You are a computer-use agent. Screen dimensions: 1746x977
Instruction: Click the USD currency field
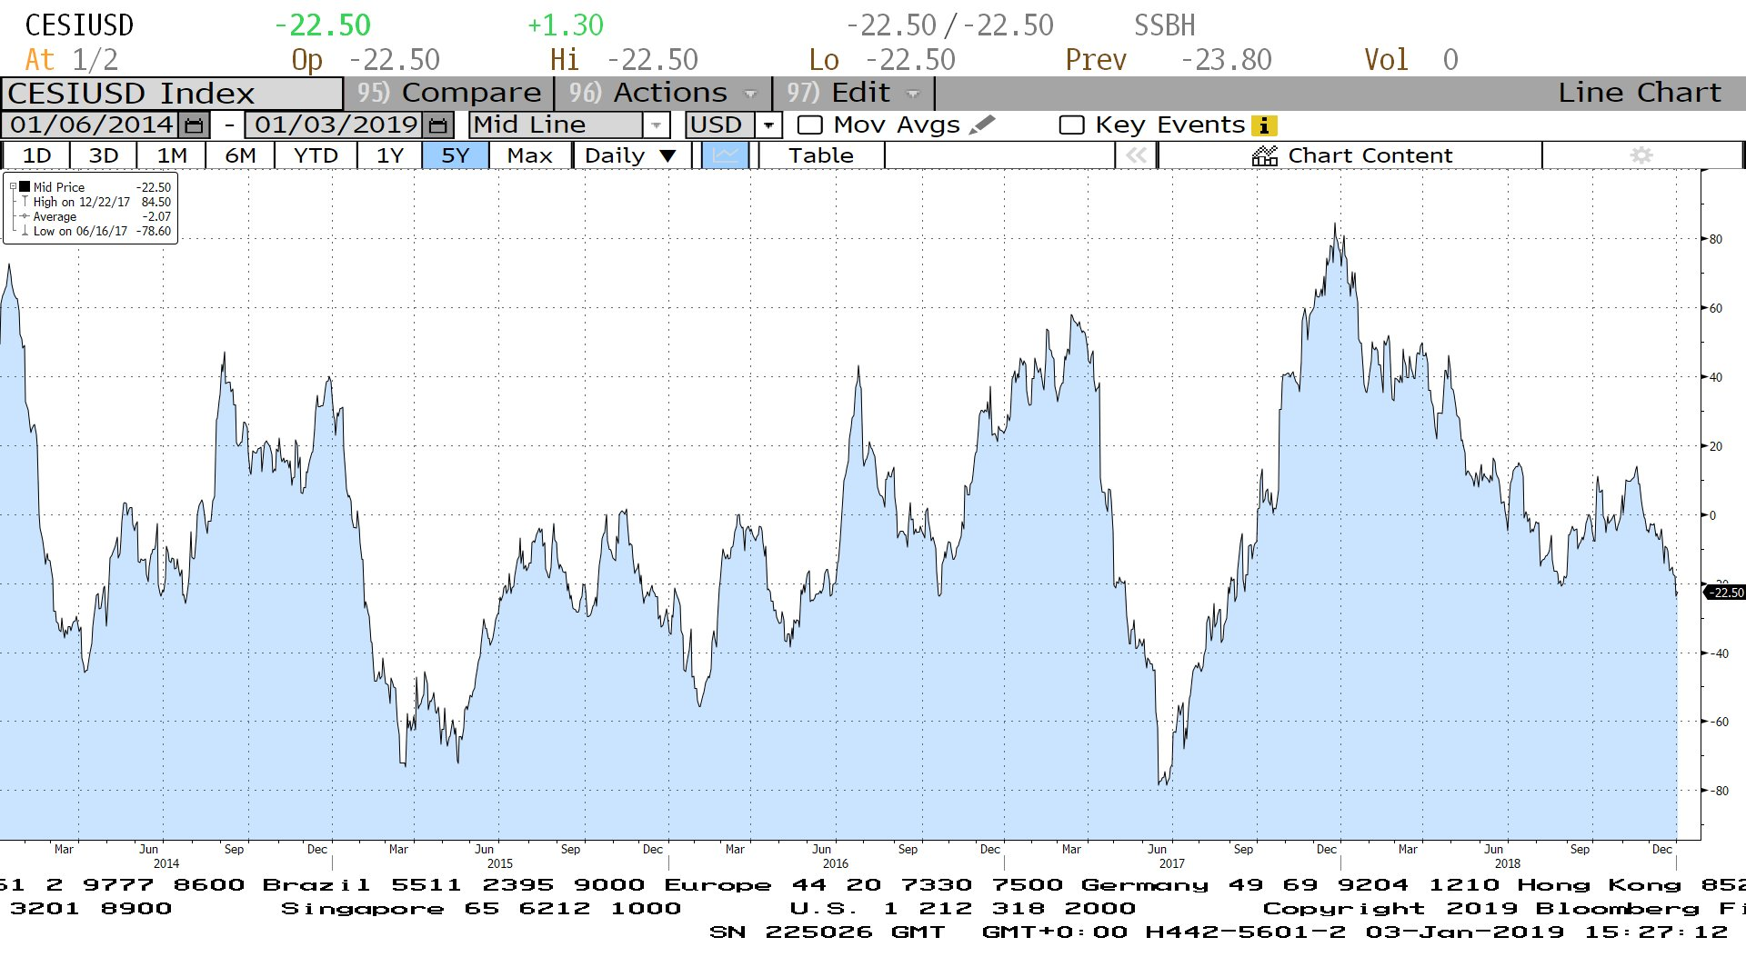720,125
